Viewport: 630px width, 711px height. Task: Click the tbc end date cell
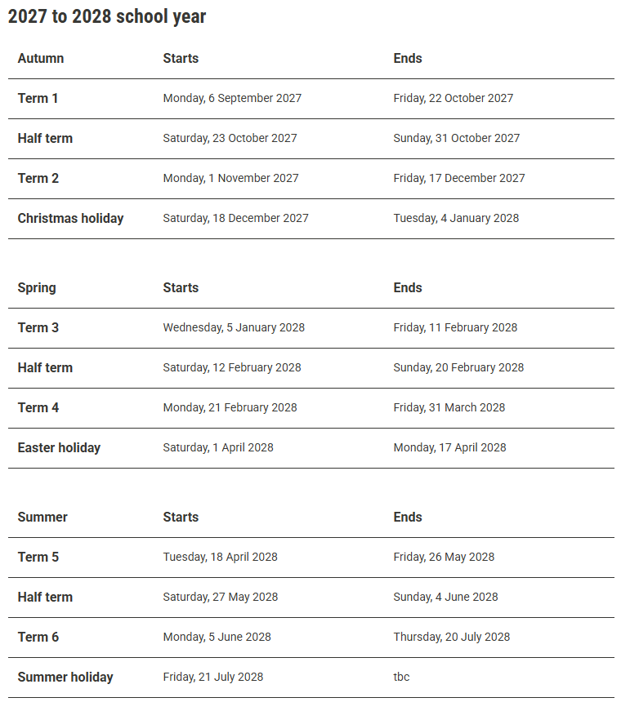401,678
